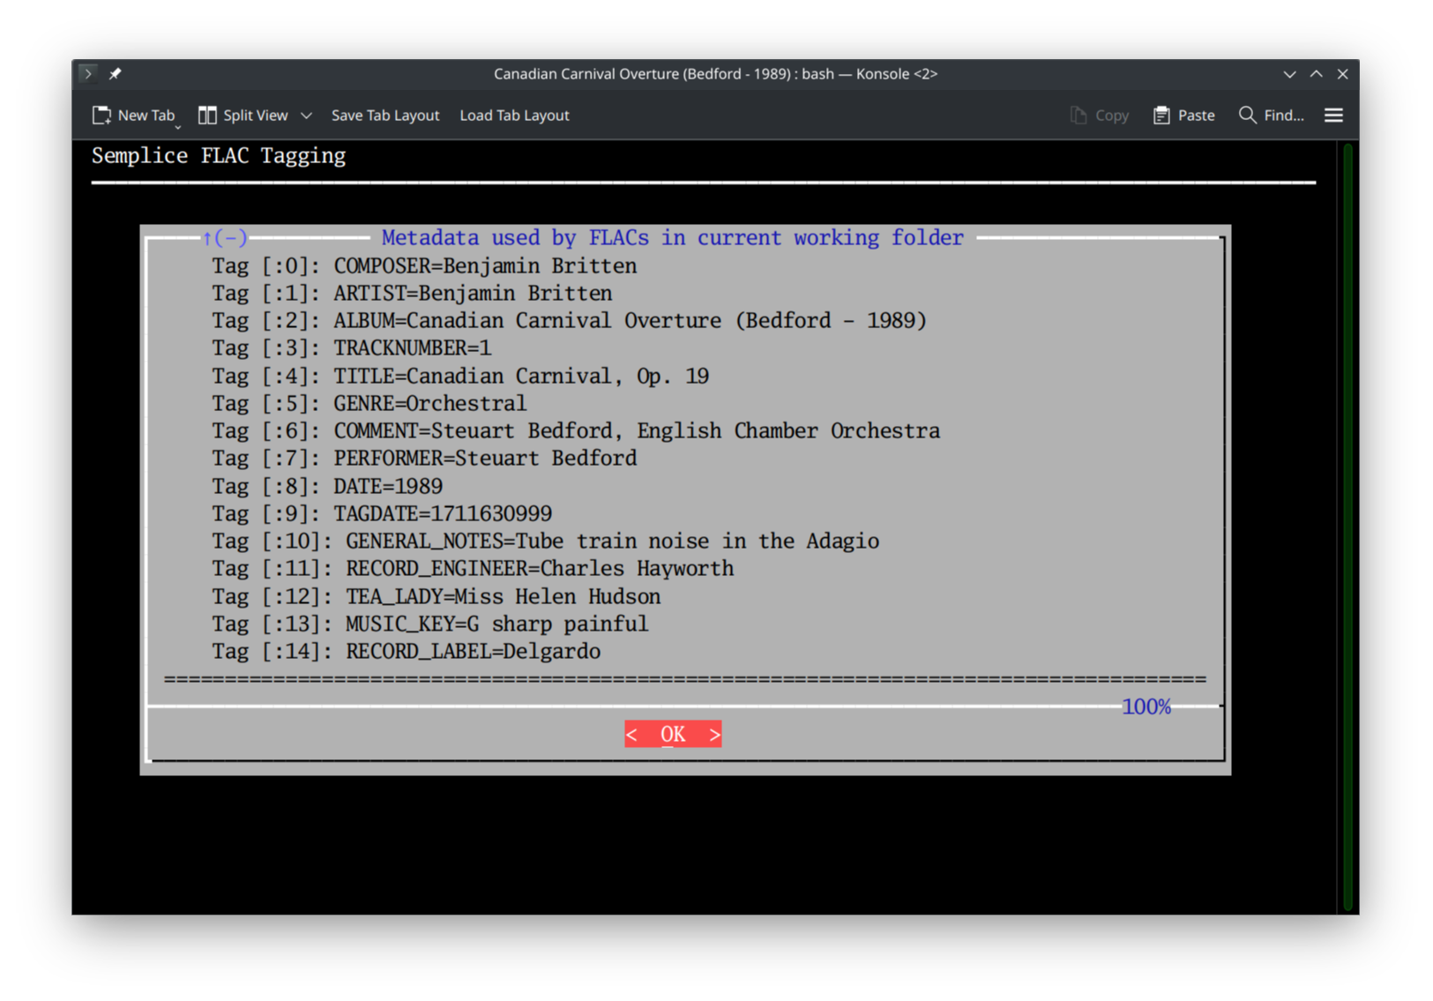This screenshot has height=1001, width=1433.
Task: Open the Split View dropdown arrow
Action: tap(306, 115)
